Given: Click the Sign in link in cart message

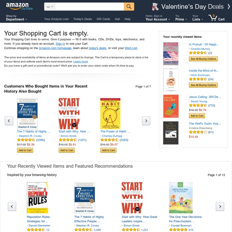Looking at the screenshot, I should (x=60, y=44).
